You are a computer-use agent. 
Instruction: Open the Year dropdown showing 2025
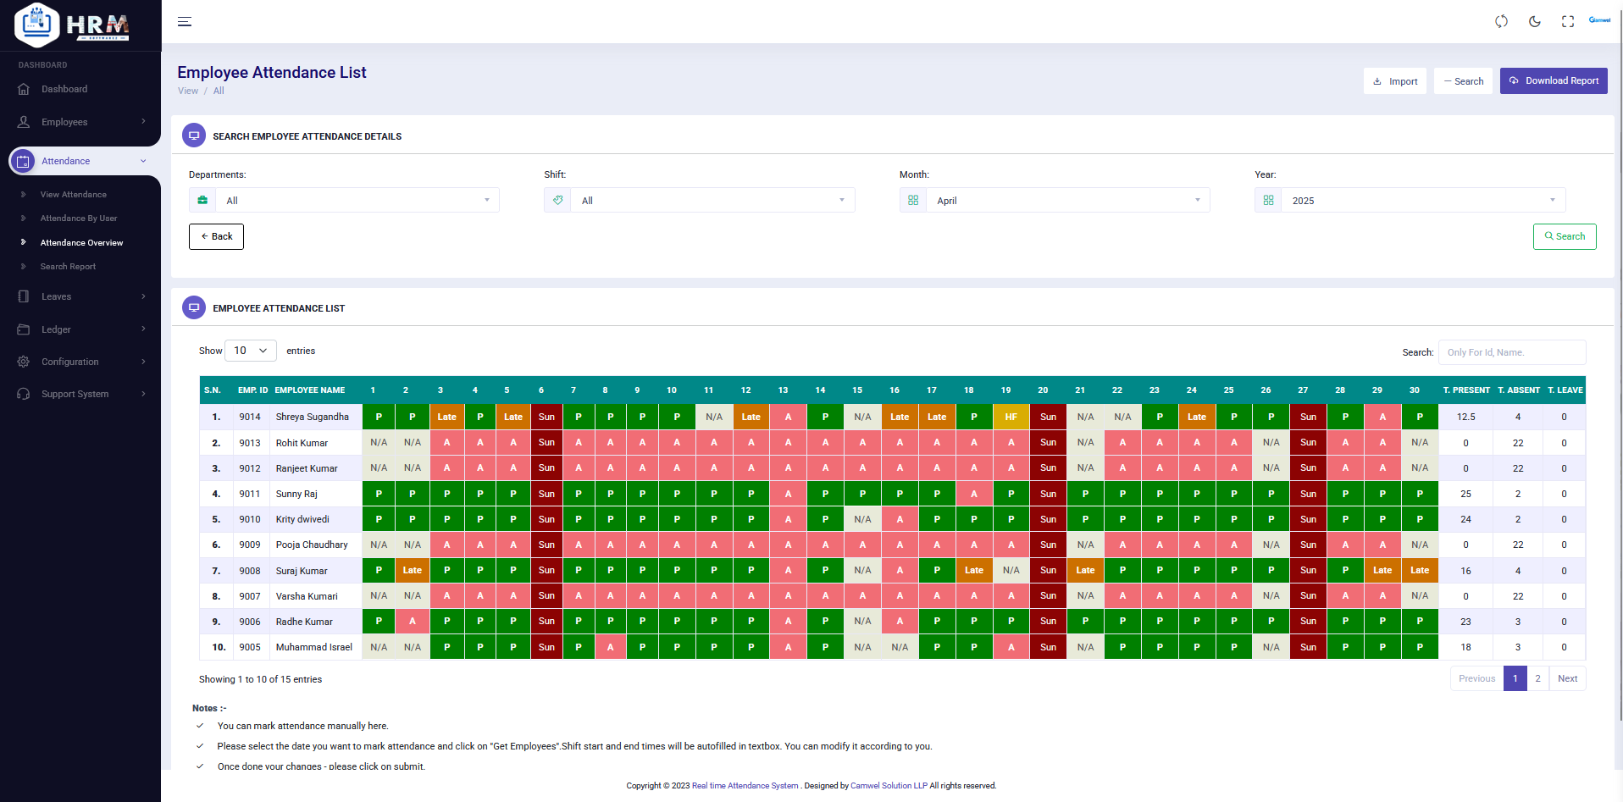point(1421,201)
